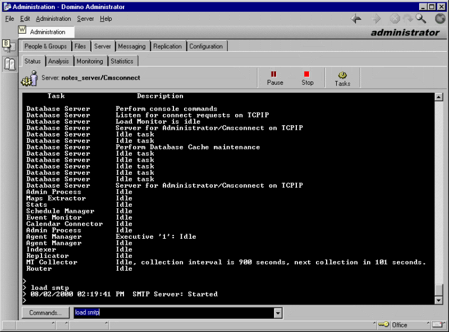Pause the live server console
449x332 pixels.
coord(275,78)
